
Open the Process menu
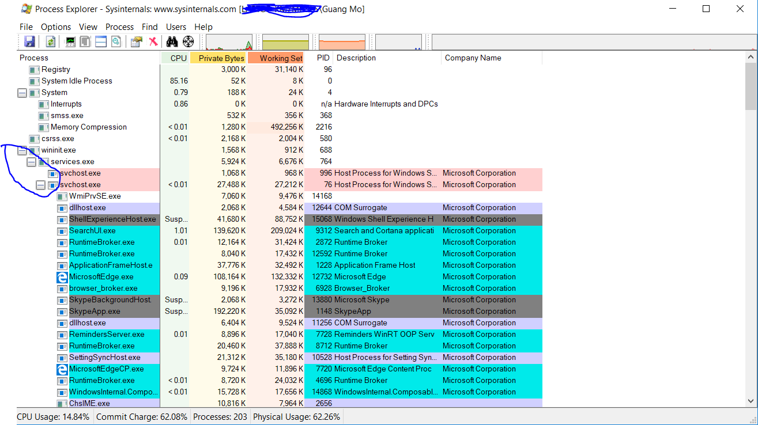click(119, 27)
